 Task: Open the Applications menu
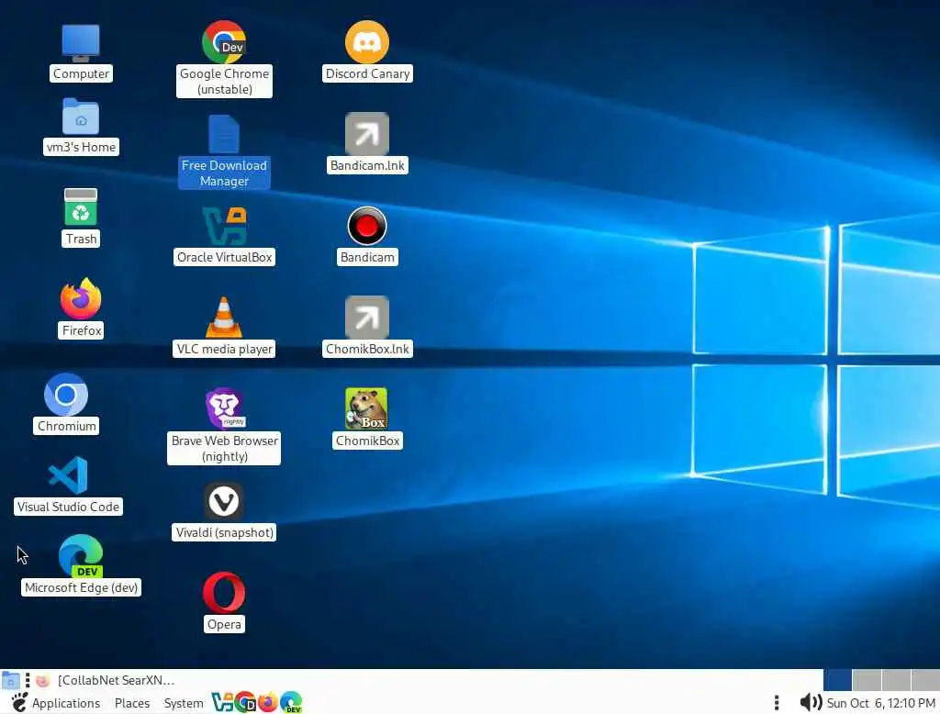click(56, 703)
